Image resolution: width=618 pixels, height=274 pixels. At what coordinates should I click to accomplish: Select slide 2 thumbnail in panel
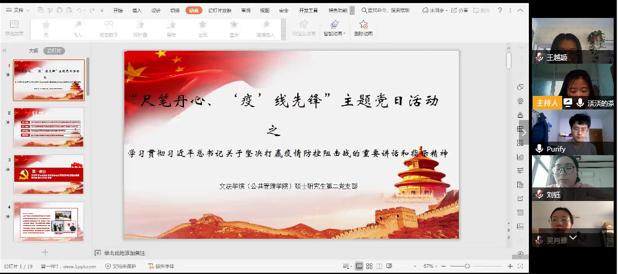pos(49,127)
